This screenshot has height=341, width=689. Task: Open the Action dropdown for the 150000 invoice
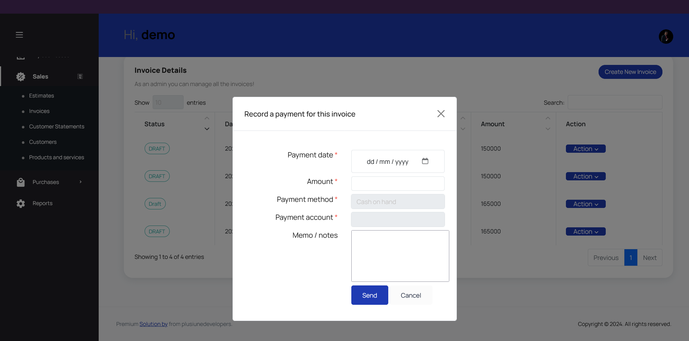[x=585, y=148]
